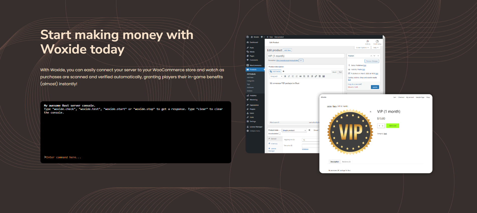The height and width of the screenshot is (213, 477).
Task: Collapse the Publish panel
Action: click(x=378, y=56)
